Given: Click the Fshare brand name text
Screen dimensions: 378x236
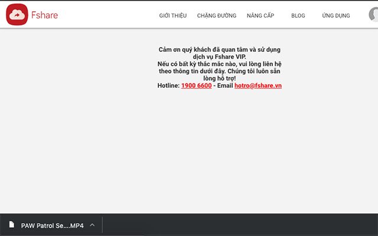Looking at the screenshot, I should click(x=45, y=15).
